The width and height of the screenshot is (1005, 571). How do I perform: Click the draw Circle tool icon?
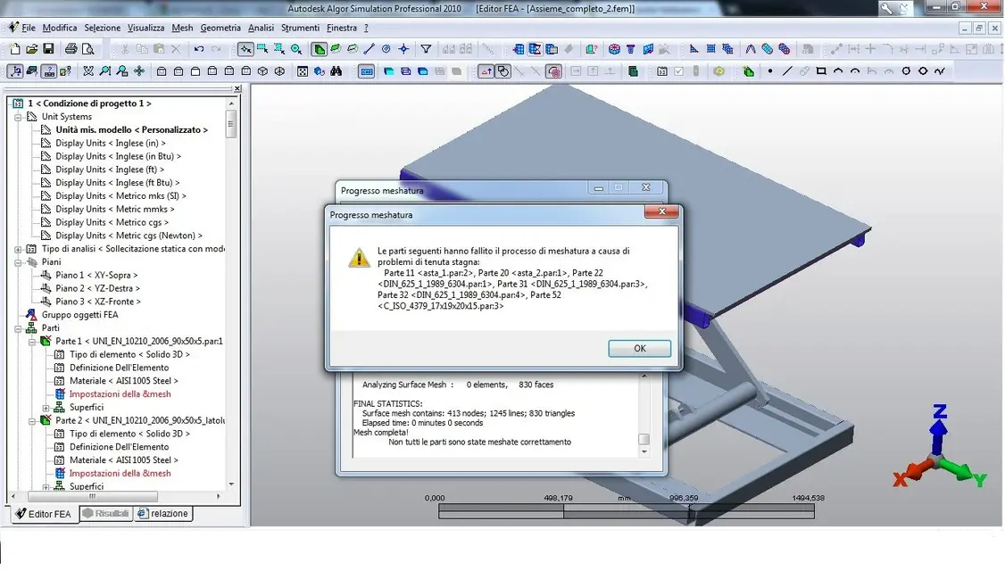pos(906,71)
